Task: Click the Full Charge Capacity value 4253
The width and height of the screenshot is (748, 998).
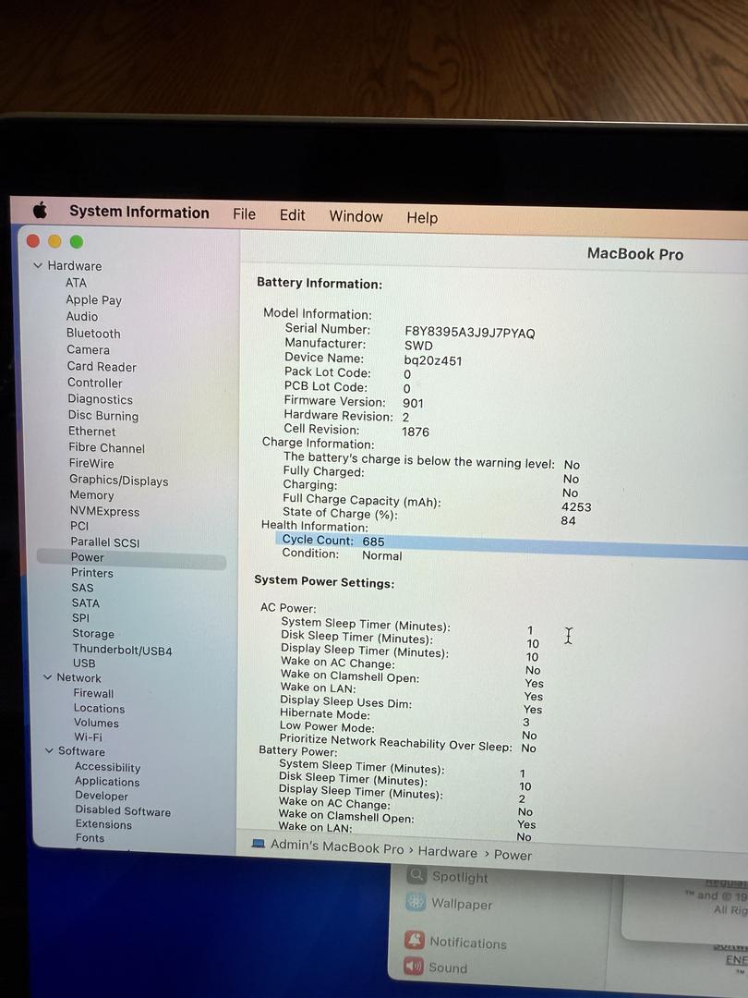Action: click(576, 507)
